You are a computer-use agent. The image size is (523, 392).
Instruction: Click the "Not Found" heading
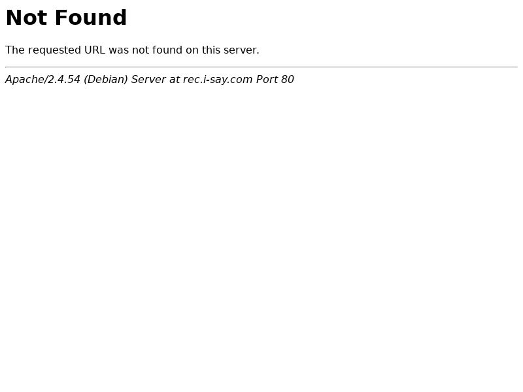pyautogui.click(x=66, y=18)
